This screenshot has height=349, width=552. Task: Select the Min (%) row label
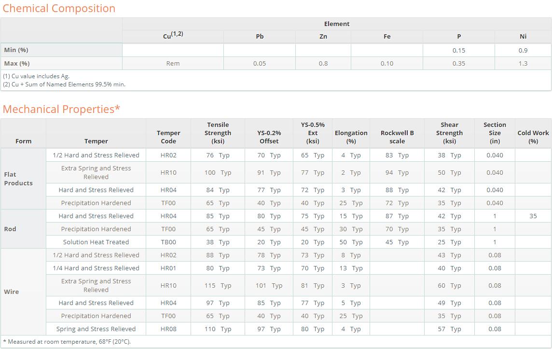[x=16, y=50]
